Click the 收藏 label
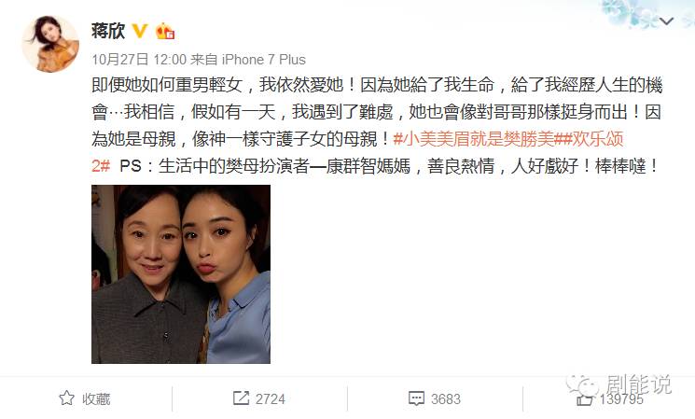Screen dimensions: 695x419 (x=96, y=399)
